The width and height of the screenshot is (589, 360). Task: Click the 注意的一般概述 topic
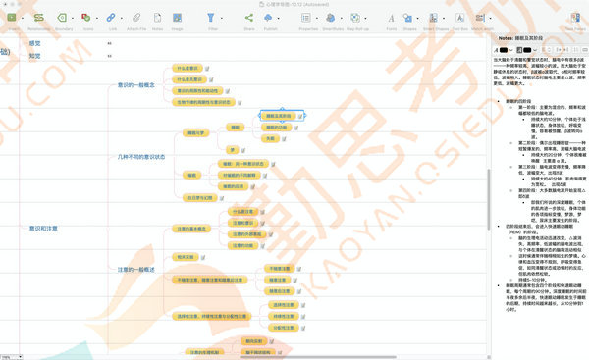click(x=136, y=270)
